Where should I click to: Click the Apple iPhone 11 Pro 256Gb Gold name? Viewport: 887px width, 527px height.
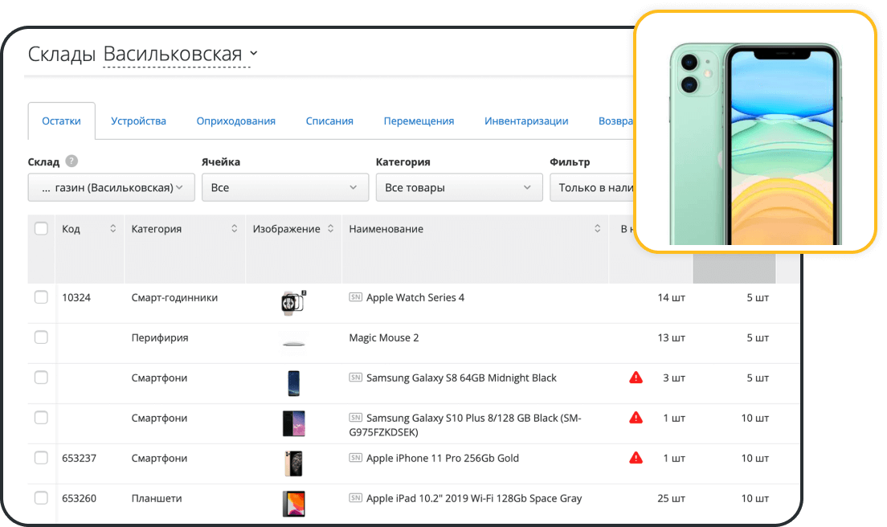(x=443, y=458)
